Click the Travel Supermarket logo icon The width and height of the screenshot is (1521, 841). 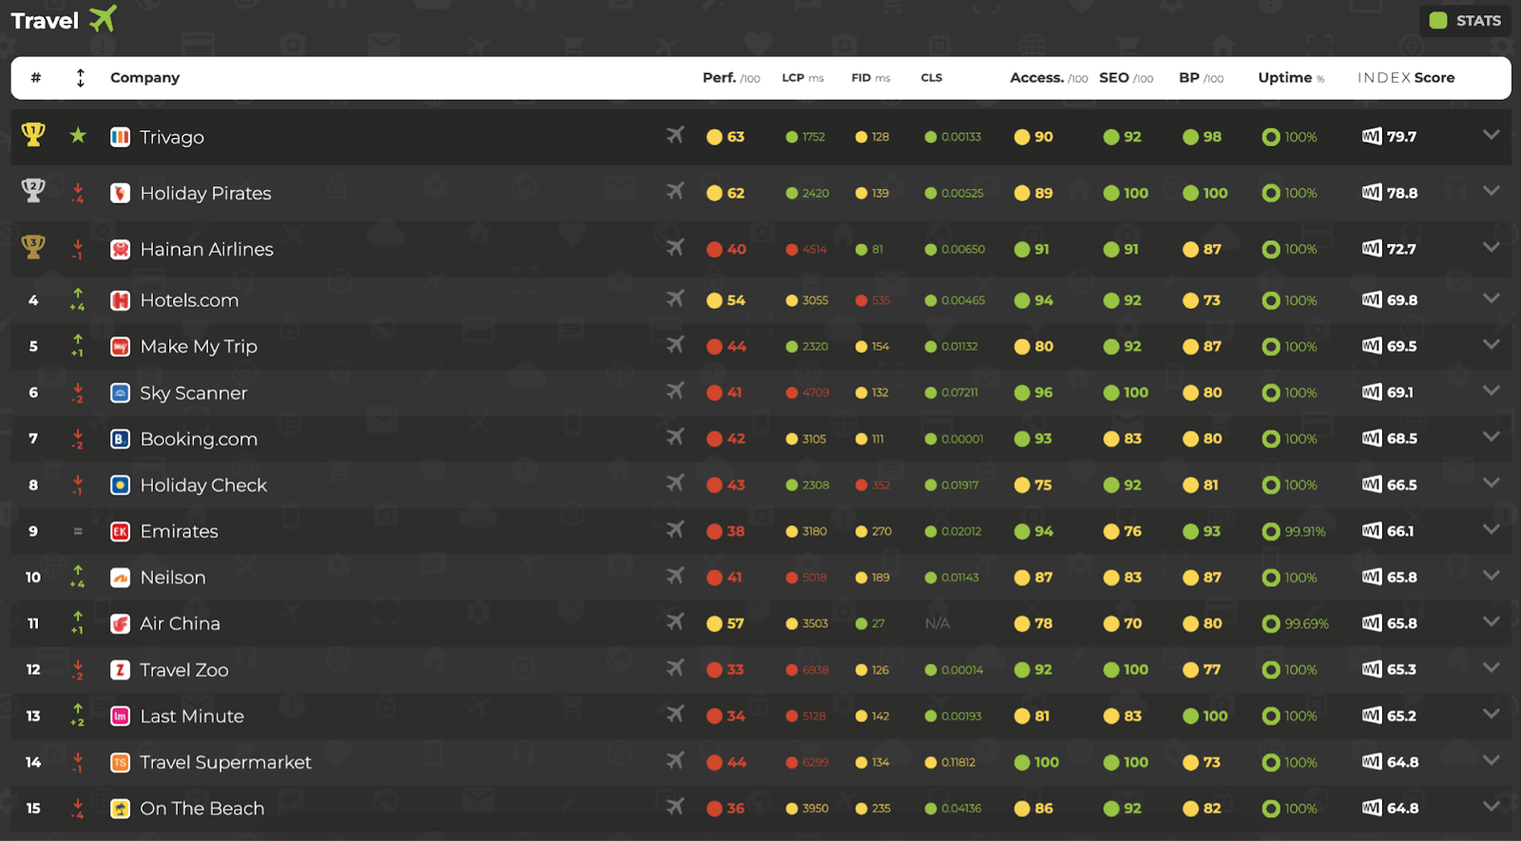tap(120, 762)
